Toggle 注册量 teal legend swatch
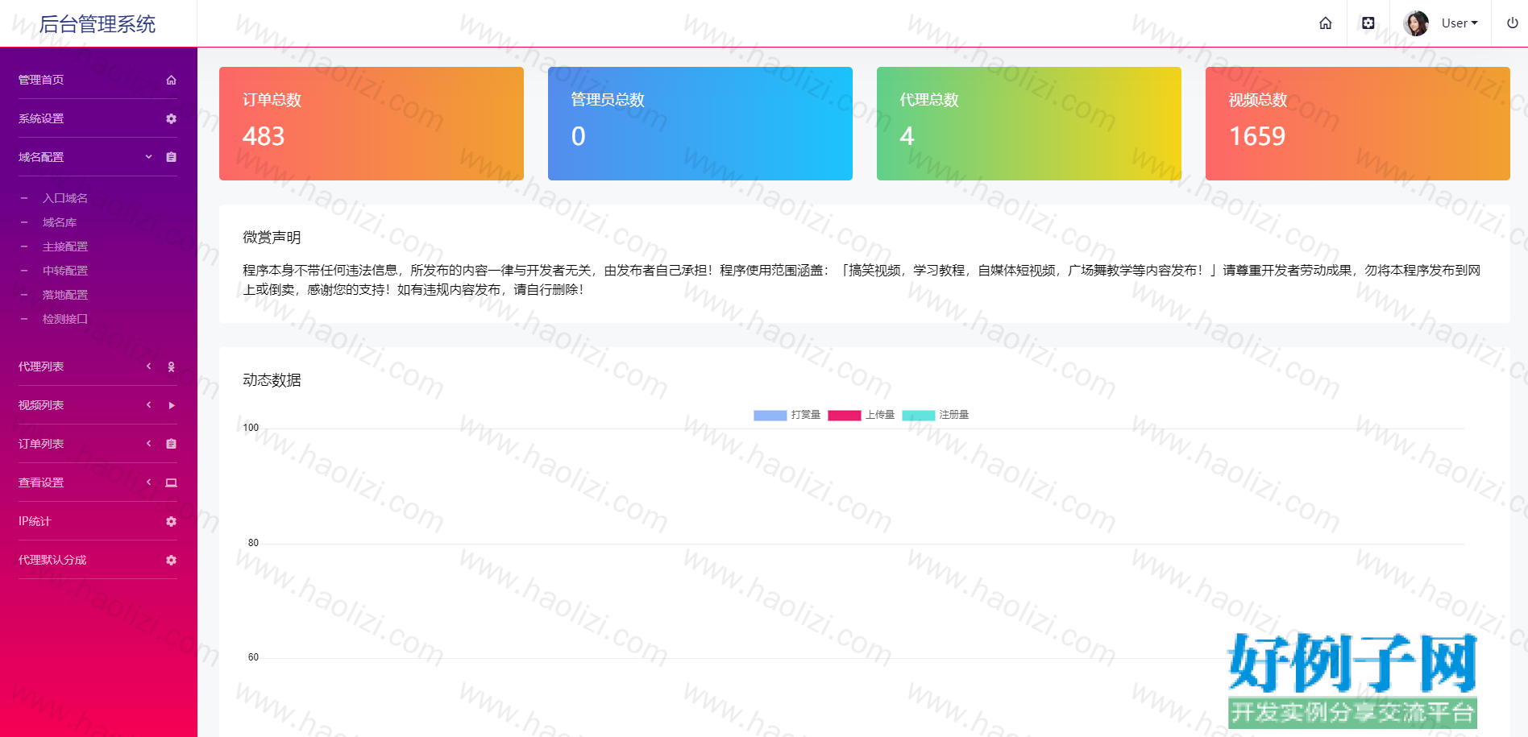Screen dimensions: 1528x737 coord(919,416)
